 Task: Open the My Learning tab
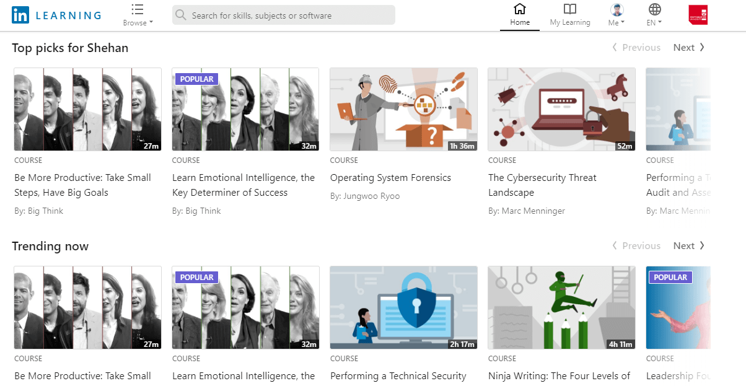[570, 15]
